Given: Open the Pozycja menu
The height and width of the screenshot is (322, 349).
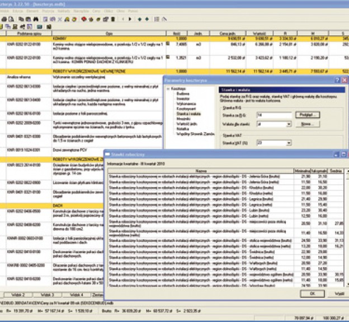Looking at the screenshot, I should coord(48,11).
